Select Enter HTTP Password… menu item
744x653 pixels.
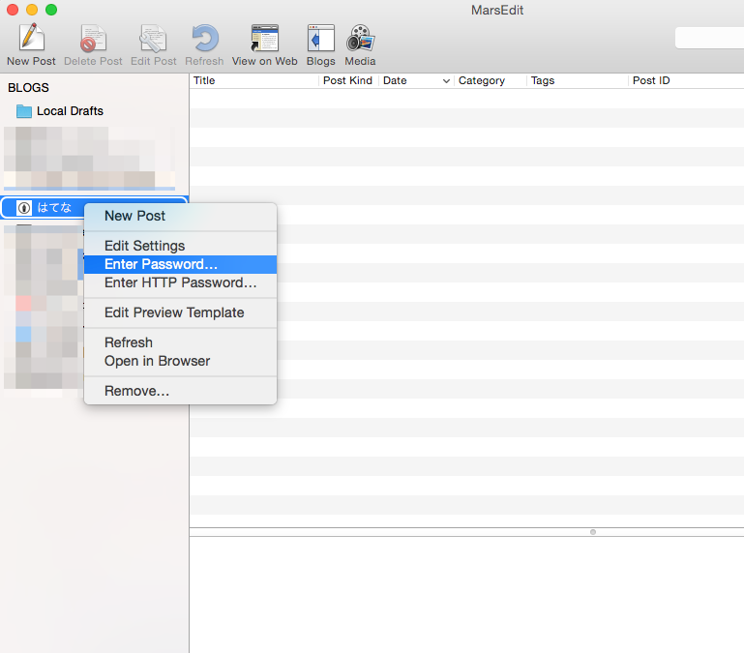(180, 282)
